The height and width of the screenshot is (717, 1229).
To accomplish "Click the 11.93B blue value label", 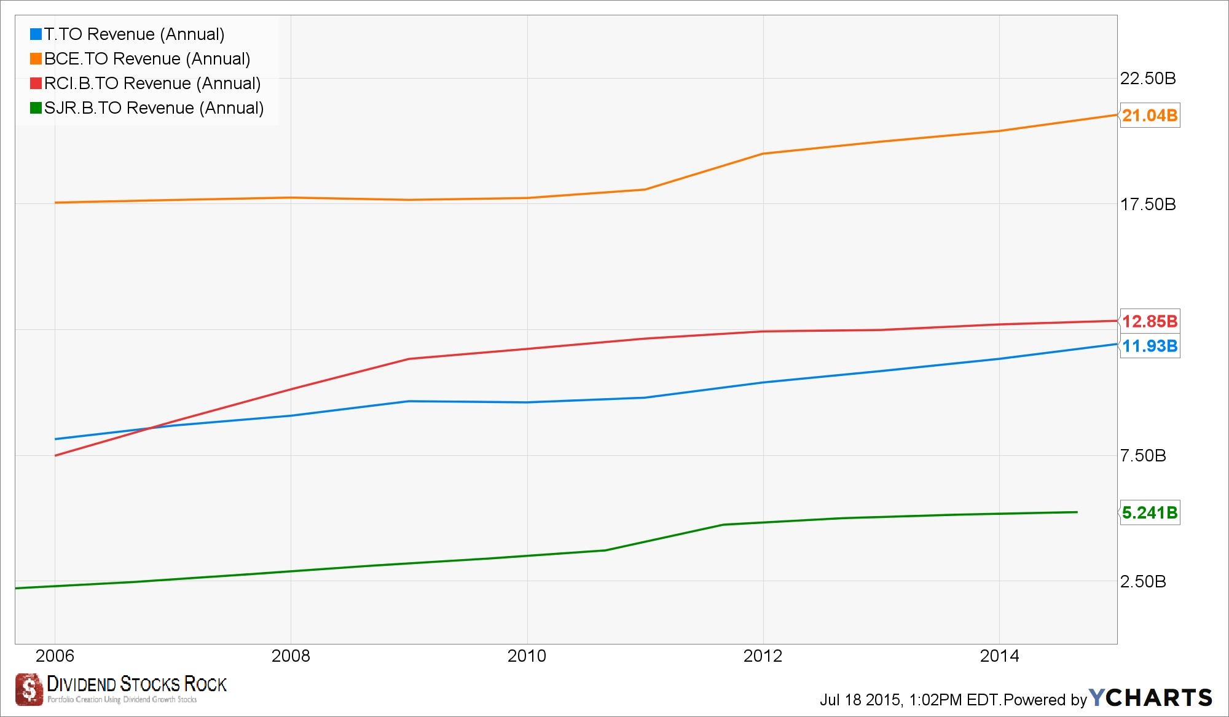I will tap(1149, 346).
